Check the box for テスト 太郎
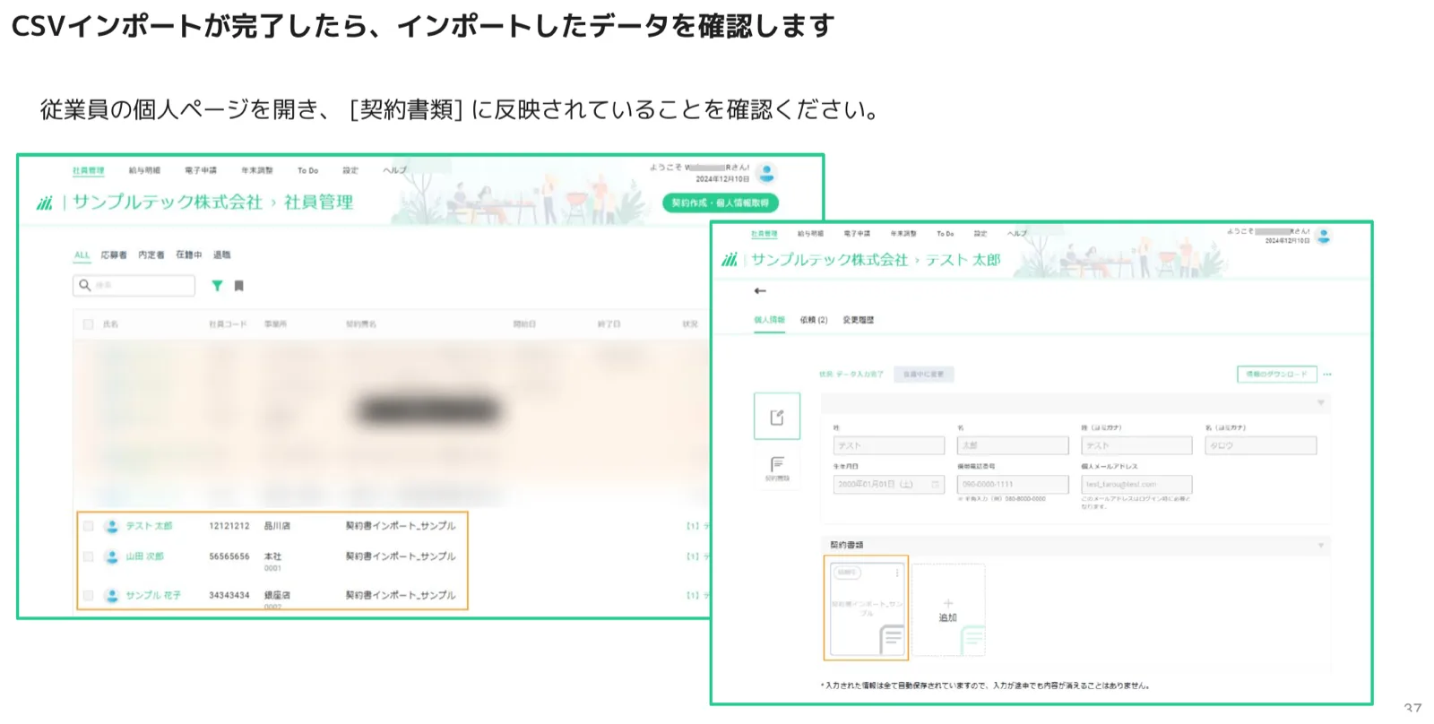Viewport: 1434px width, 724px height. [88, 526]
